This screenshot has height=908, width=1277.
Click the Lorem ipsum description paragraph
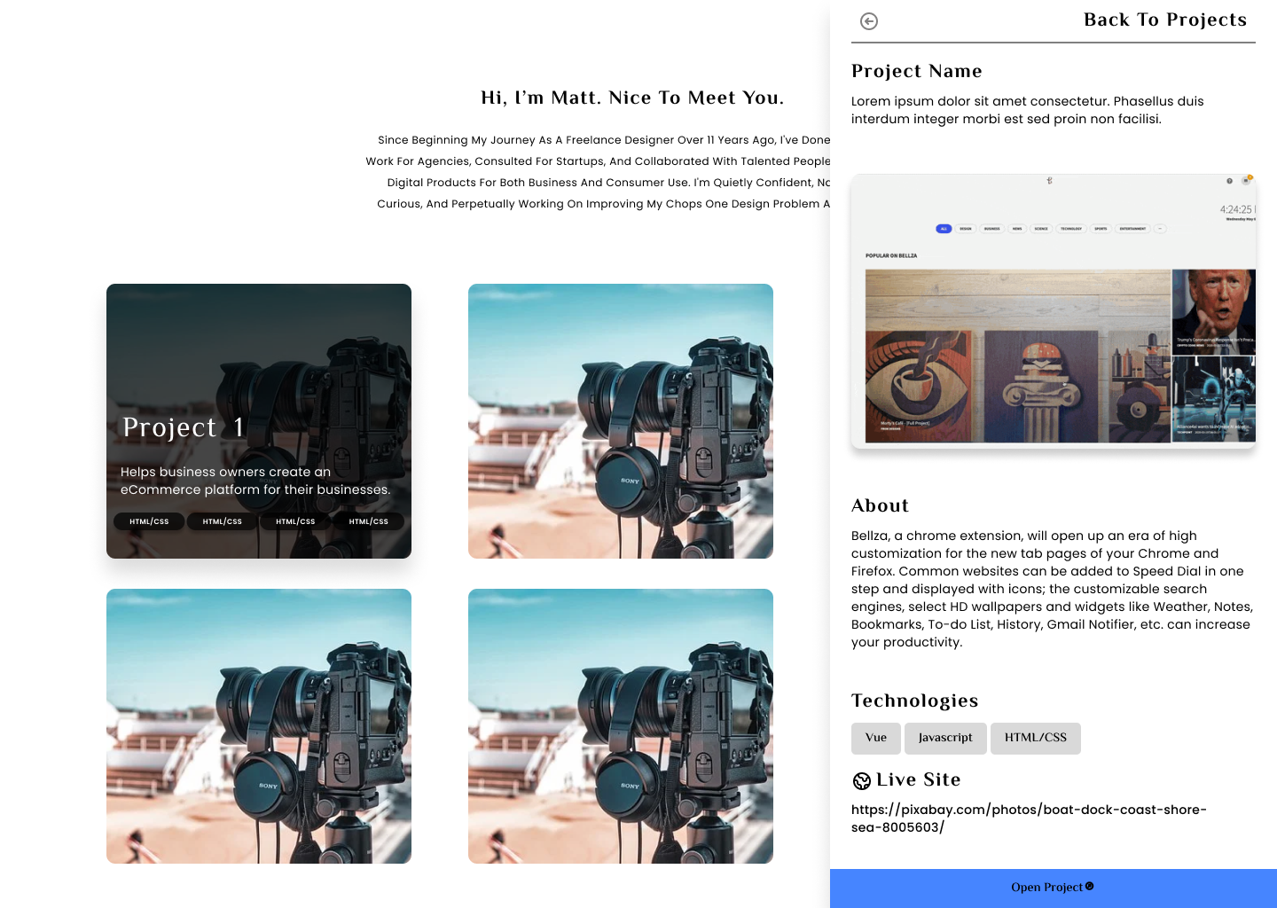1028,110
